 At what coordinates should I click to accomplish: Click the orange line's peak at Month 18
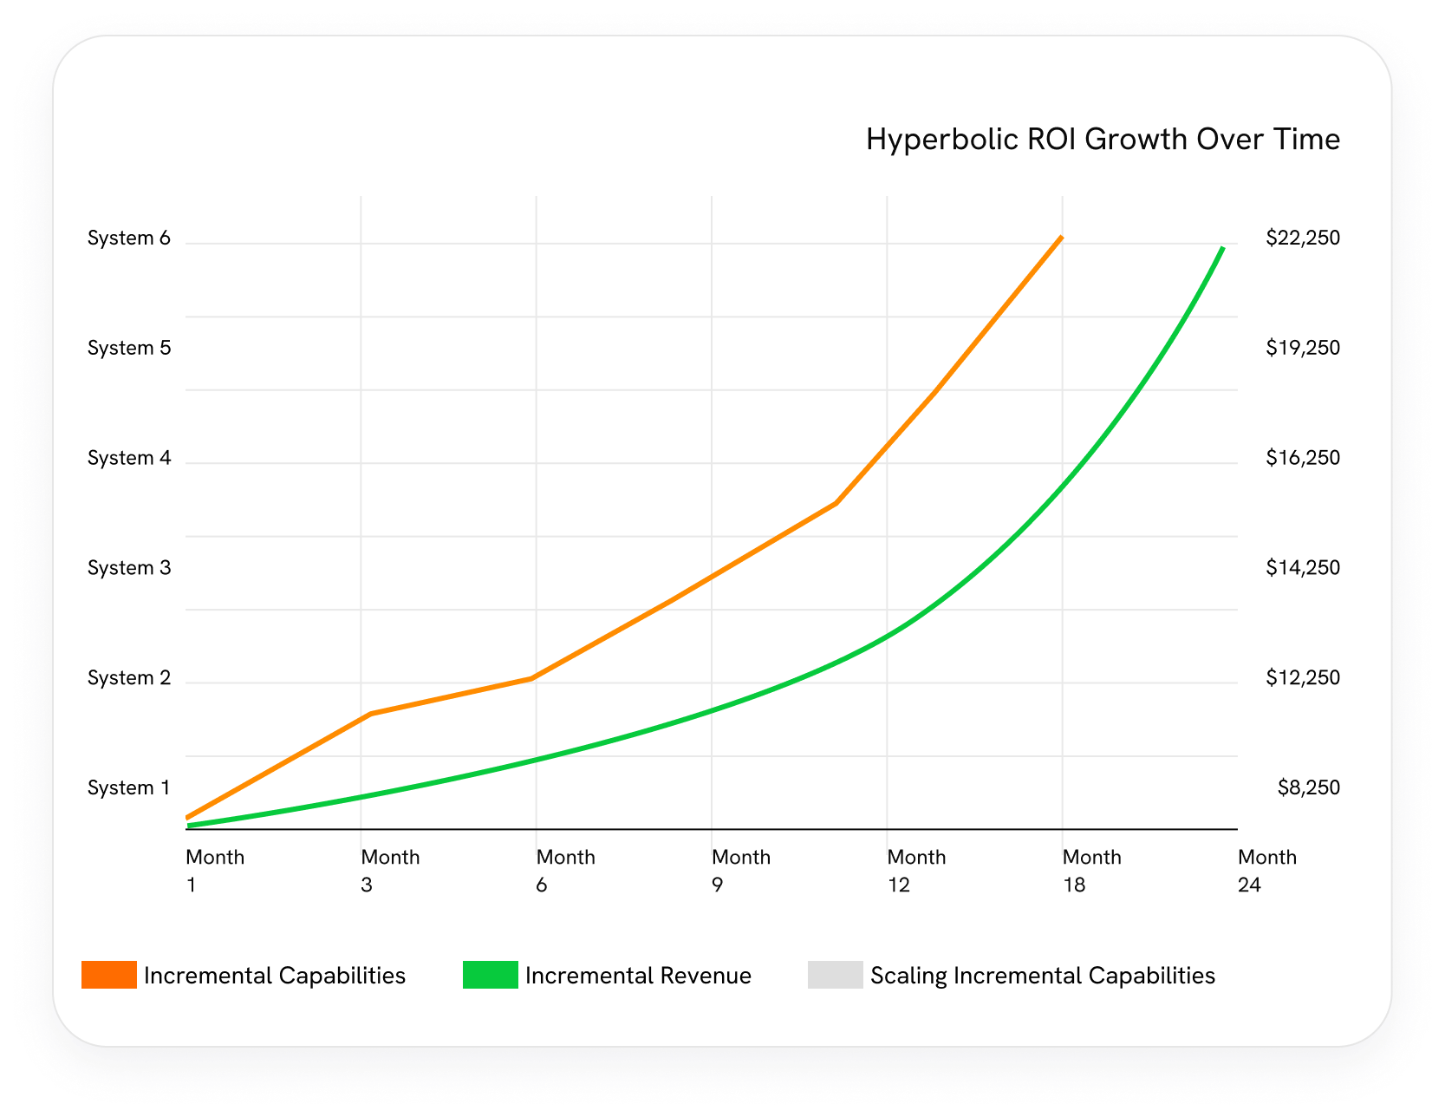(x=1061, y=237)
